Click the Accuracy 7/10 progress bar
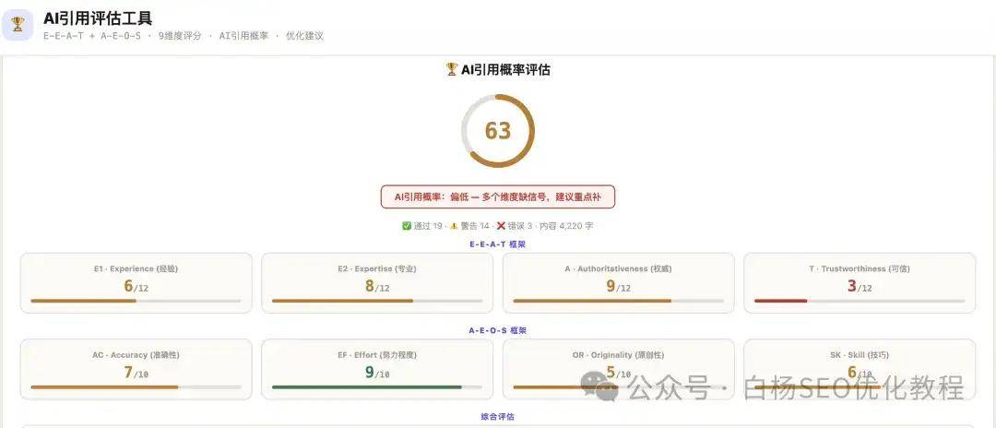The image size is (996, 428). coord(136,387)
